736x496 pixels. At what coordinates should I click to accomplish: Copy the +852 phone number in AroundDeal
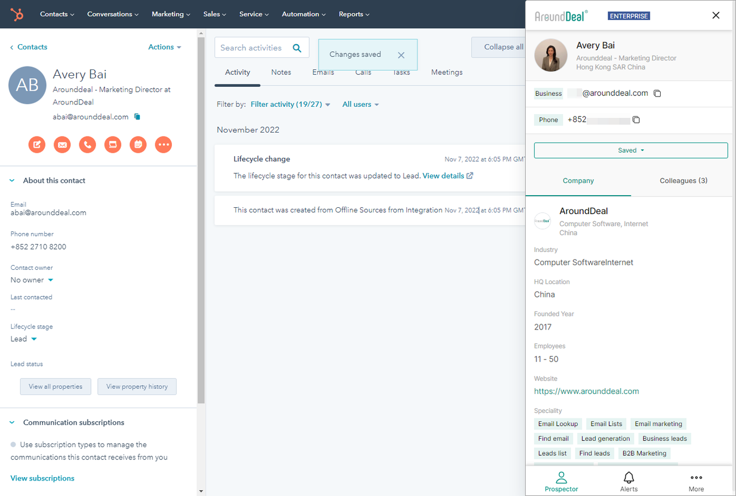(x=636, y=120)
